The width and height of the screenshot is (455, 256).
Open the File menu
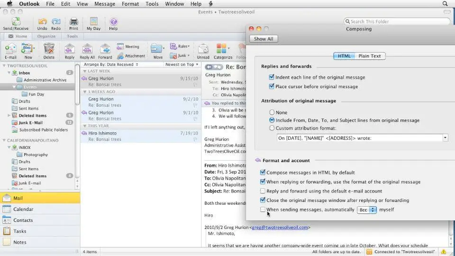[x=50, y=4]
